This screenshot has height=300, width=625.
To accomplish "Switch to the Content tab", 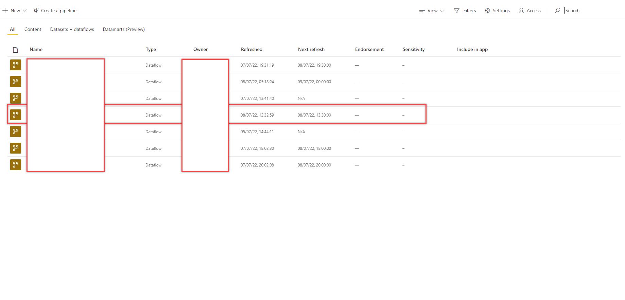I will coord(33,29).
